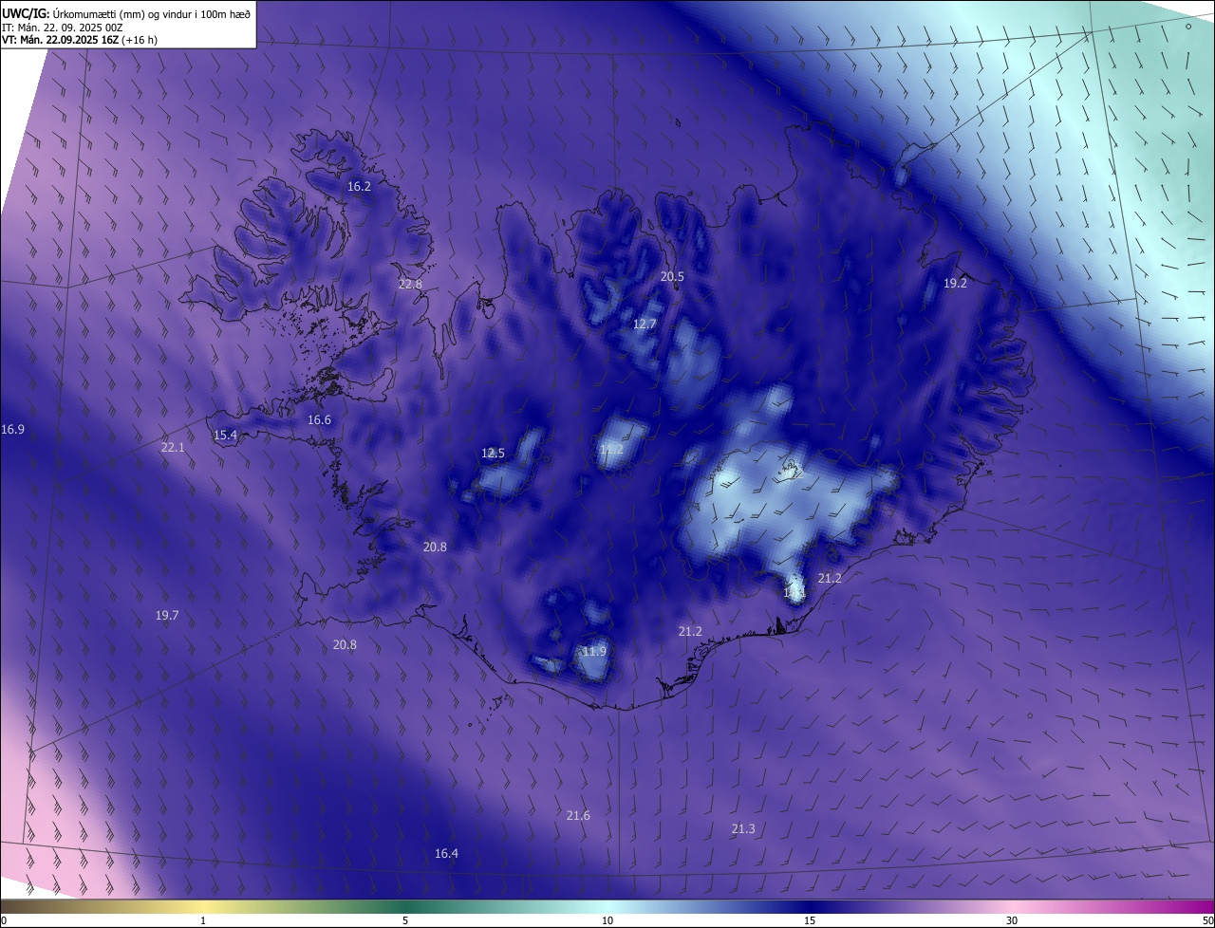Click the 10 tick on the color scale
Screen dimensions: 1215x928
[607, 920]
